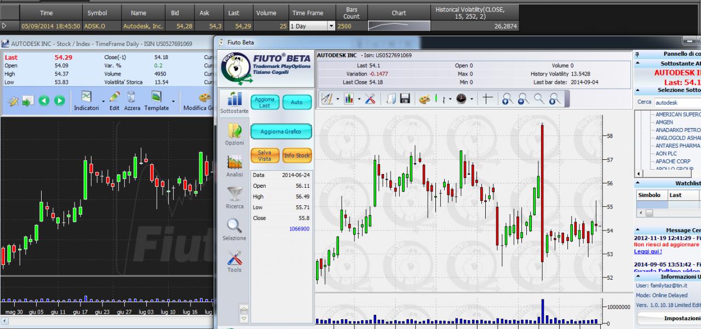Open the Analisi sidebar panel

pos(234,166)
